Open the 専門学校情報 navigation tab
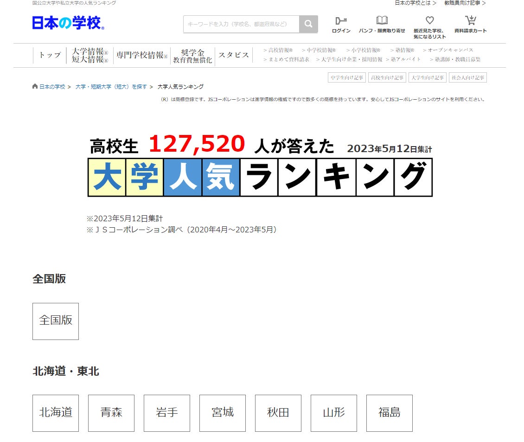The height and width of the screenshot is (442, 524). point(142,55)
